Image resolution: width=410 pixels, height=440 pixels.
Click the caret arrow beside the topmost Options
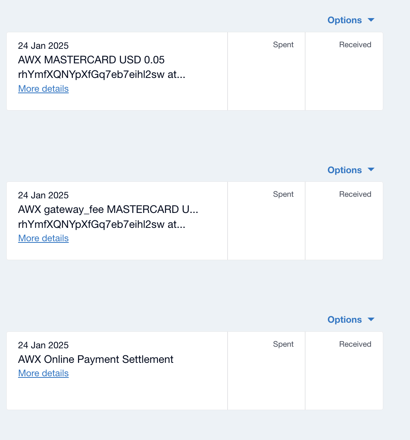371,20
